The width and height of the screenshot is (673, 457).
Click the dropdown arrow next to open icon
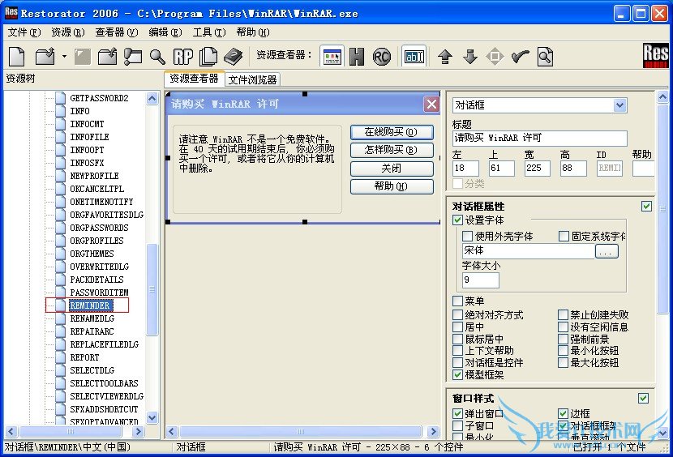[63, 56]
